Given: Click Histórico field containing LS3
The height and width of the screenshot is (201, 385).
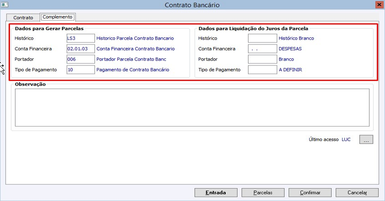Looking at the screenshot, I should coord(81,38).
